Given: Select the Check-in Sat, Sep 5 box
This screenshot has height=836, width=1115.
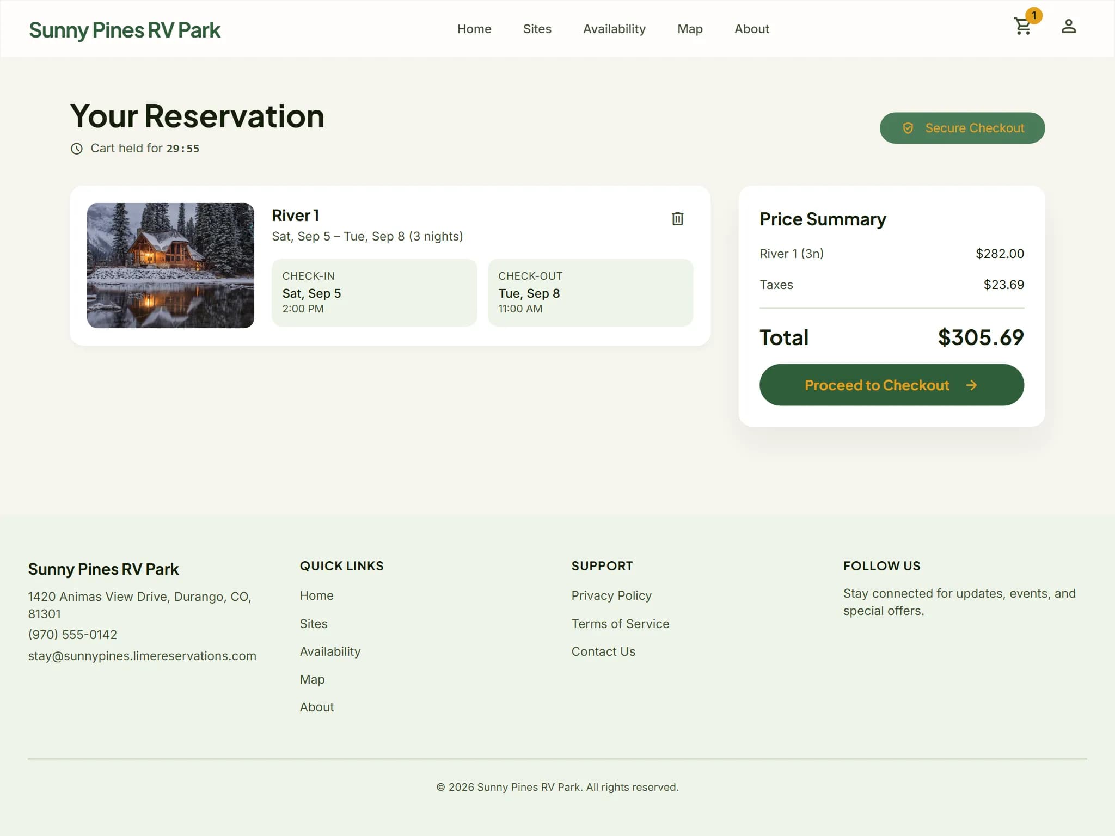Looking at the screenshot, I should 374,293.
